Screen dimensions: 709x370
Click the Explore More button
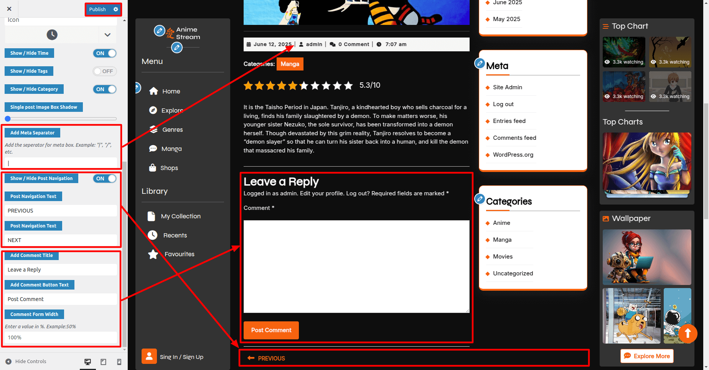[x=647, y=356]
